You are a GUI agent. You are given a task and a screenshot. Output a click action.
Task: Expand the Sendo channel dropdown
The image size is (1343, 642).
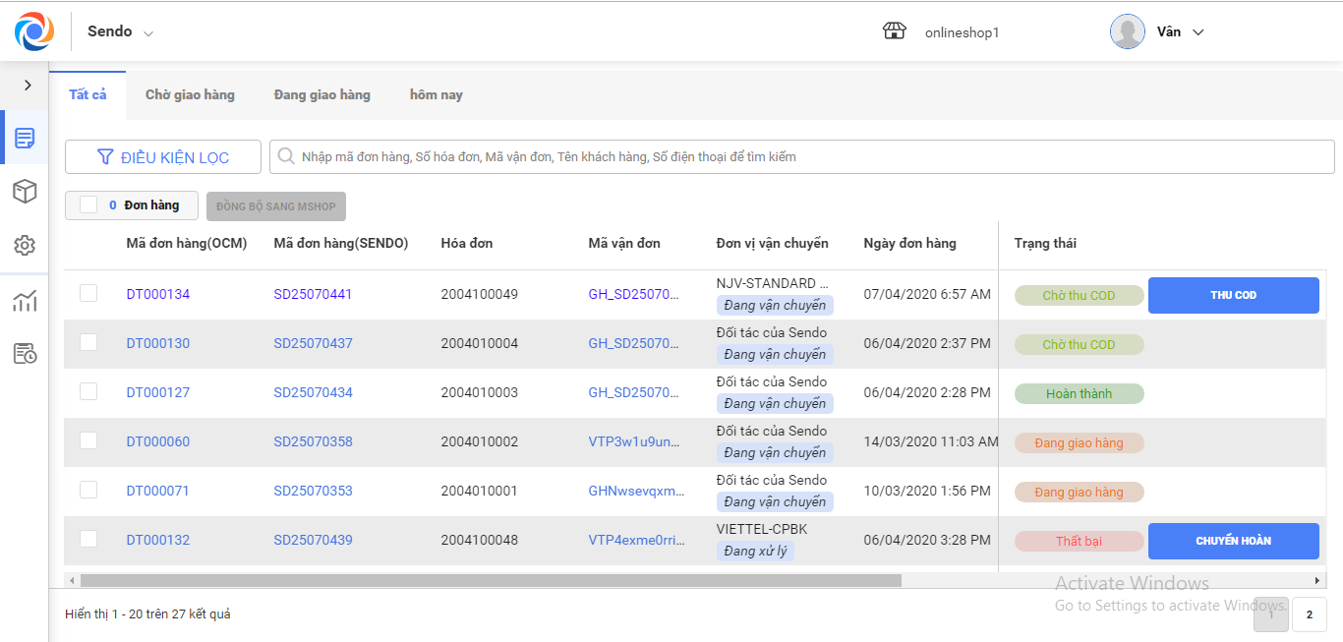148,33
